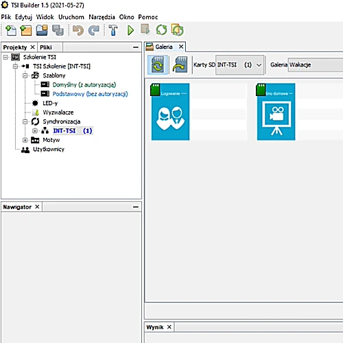Click the green synchronize arrows toolbar icon
Image resolution: width=343 pixels, height=343 pixels.
pyautogui.click(x=161, y=30)
